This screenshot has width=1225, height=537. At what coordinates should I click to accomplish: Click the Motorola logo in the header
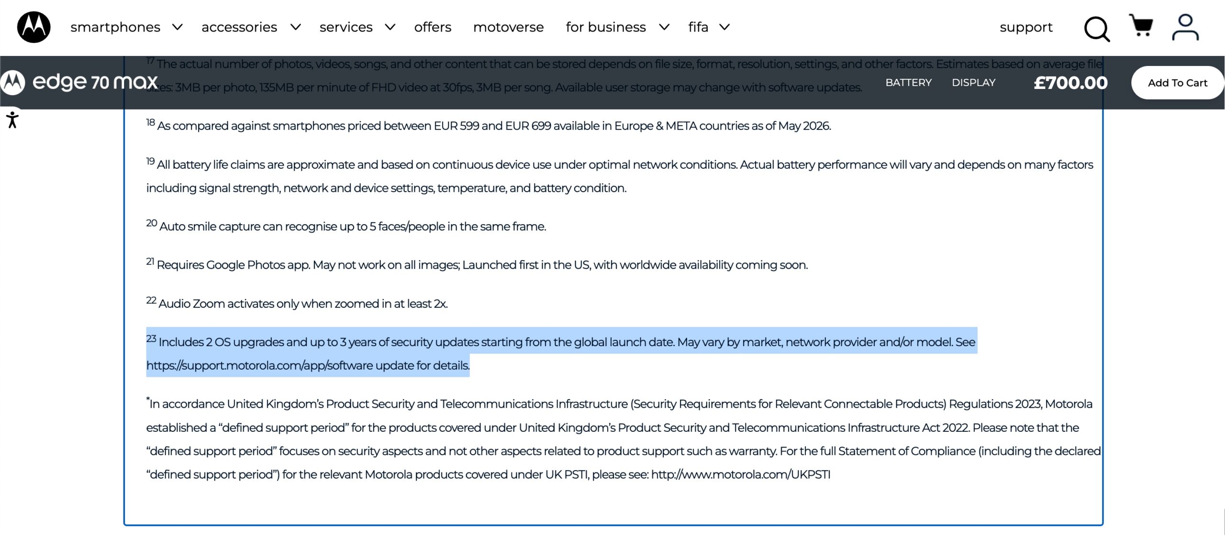33,27
